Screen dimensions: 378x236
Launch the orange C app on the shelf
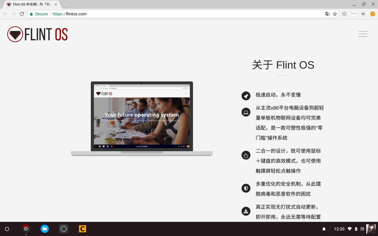click(82, 229)
